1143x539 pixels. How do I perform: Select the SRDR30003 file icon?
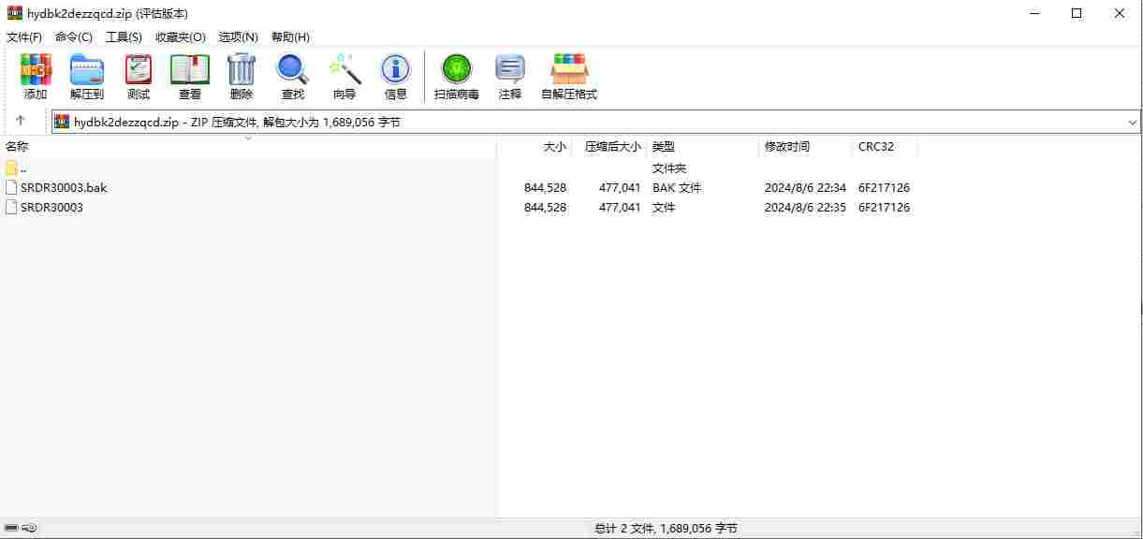(x=11, y=207)
